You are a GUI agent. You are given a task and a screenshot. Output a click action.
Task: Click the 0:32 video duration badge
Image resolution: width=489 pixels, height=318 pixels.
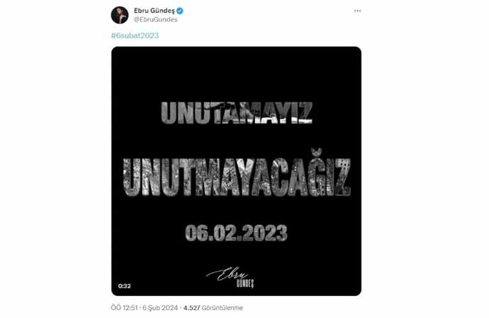[125, 286]
